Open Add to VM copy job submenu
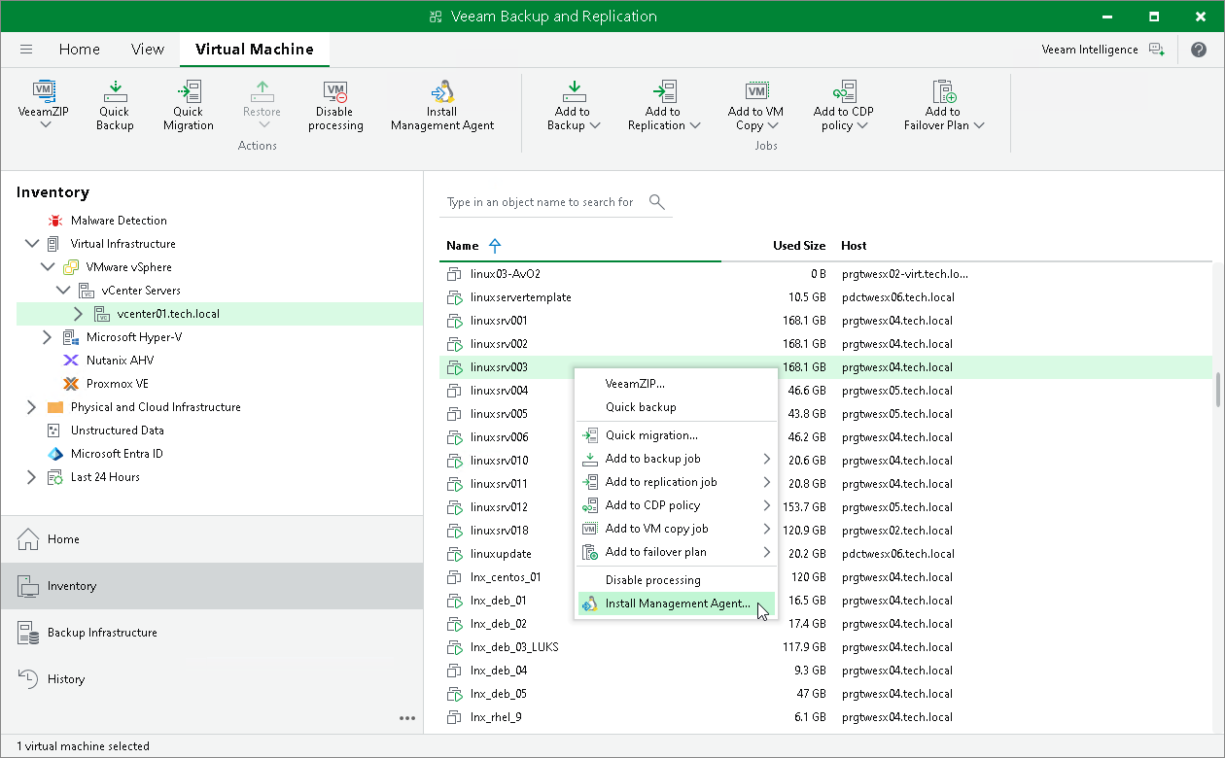 pos(677,529)
